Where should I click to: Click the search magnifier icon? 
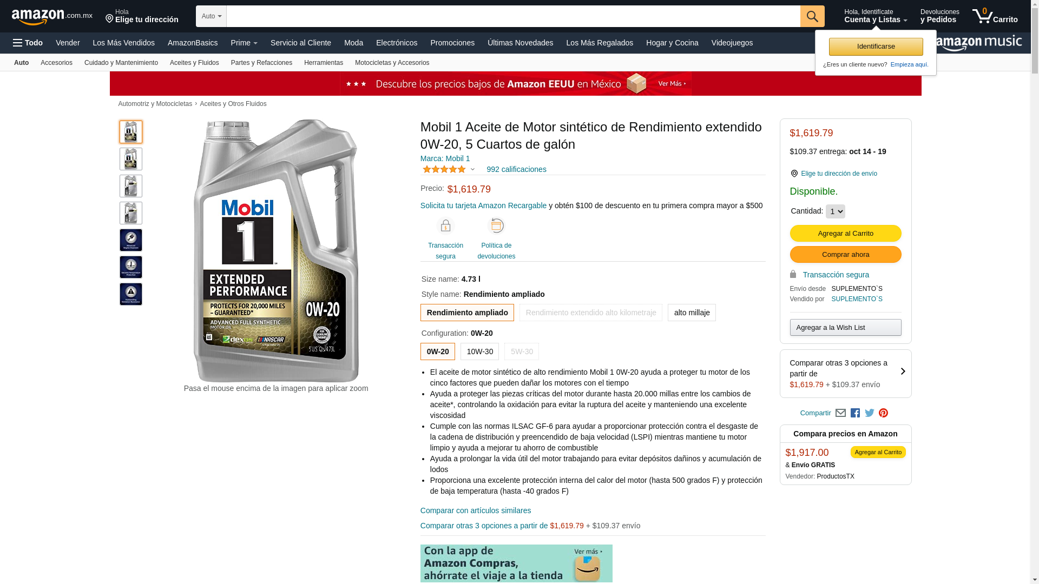[812, 16]
